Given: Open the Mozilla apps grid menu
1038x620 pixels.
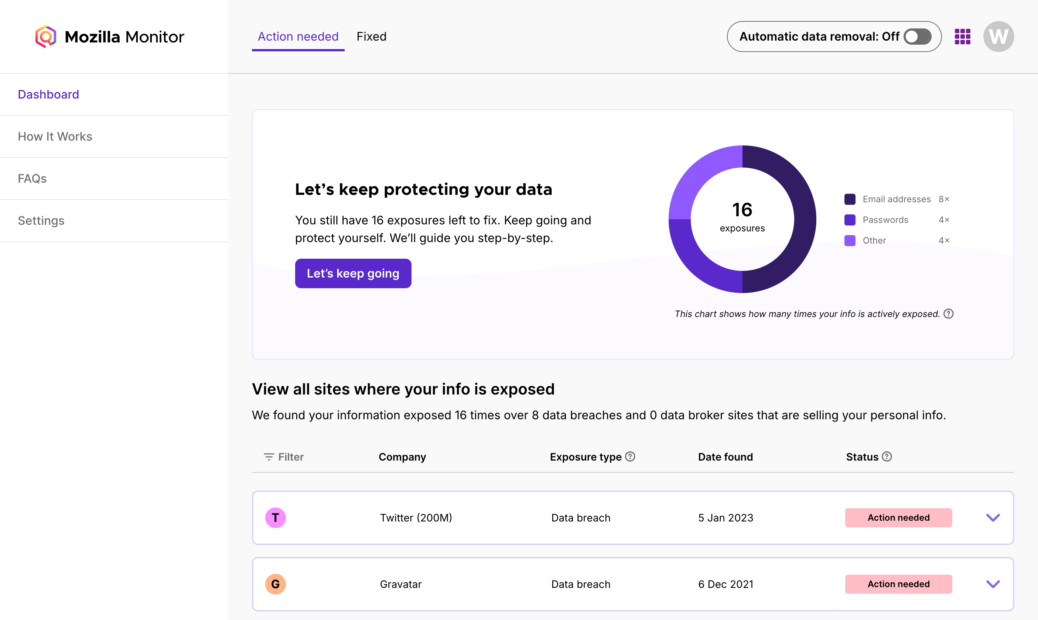Looking at the screenshot, I should [x=962, y=37].
